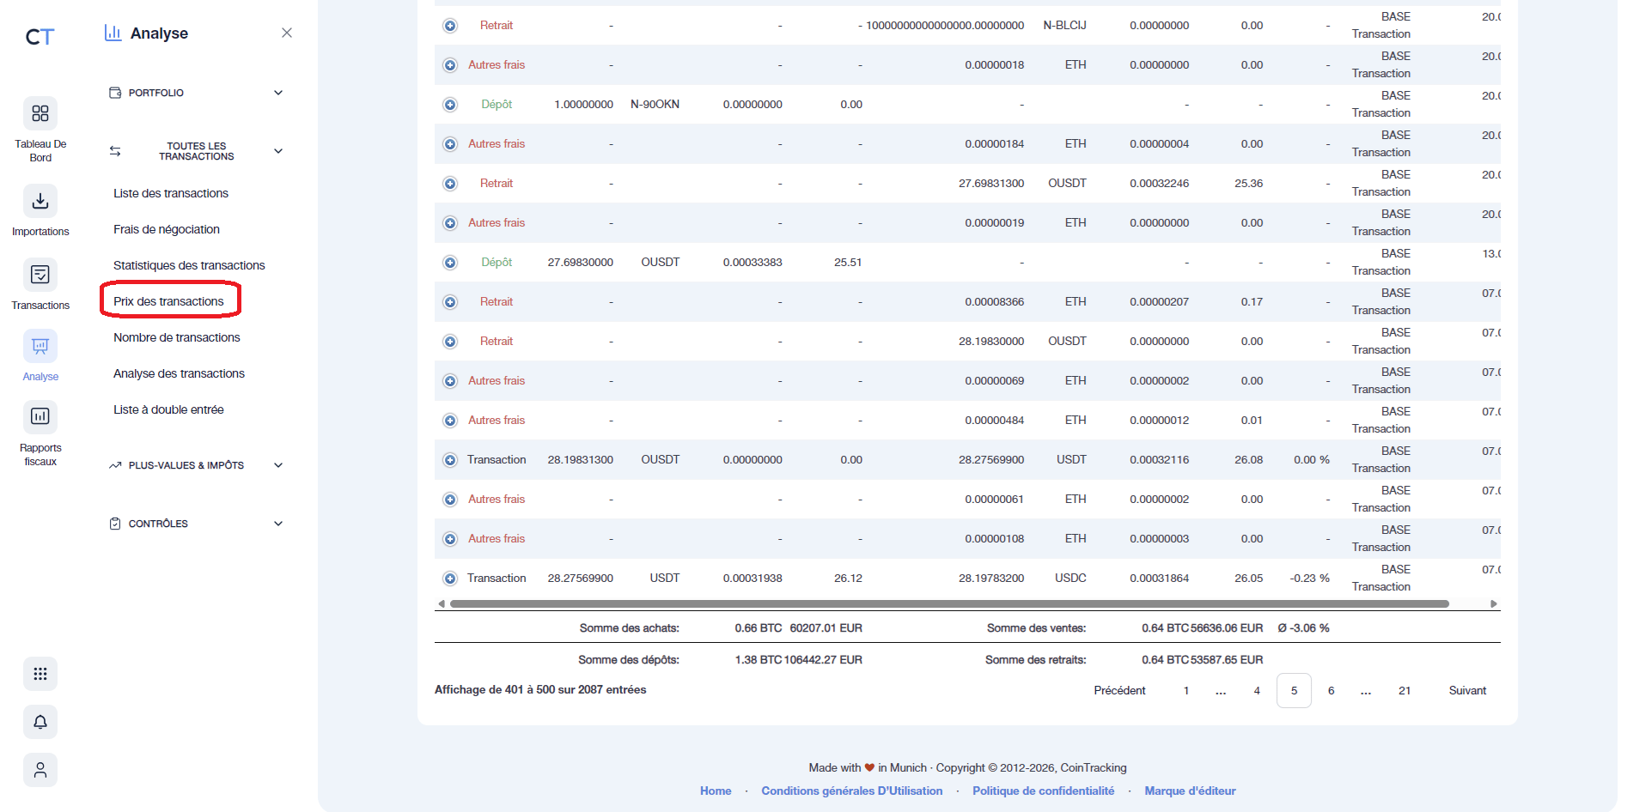Select the Importations sidebar icon

click(x=40, y=203)
